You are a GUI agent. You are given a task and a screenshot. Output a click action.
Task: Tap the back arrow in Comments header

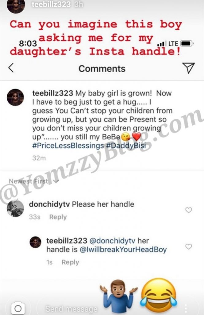click(x=11, y=68)
